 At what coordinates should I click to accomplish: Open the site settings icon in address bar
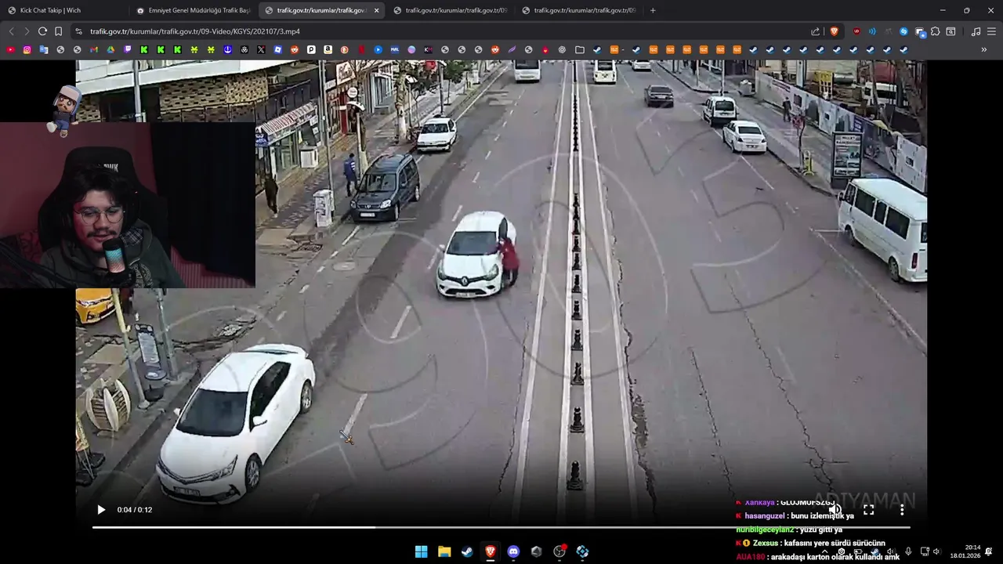coord(78,31)
